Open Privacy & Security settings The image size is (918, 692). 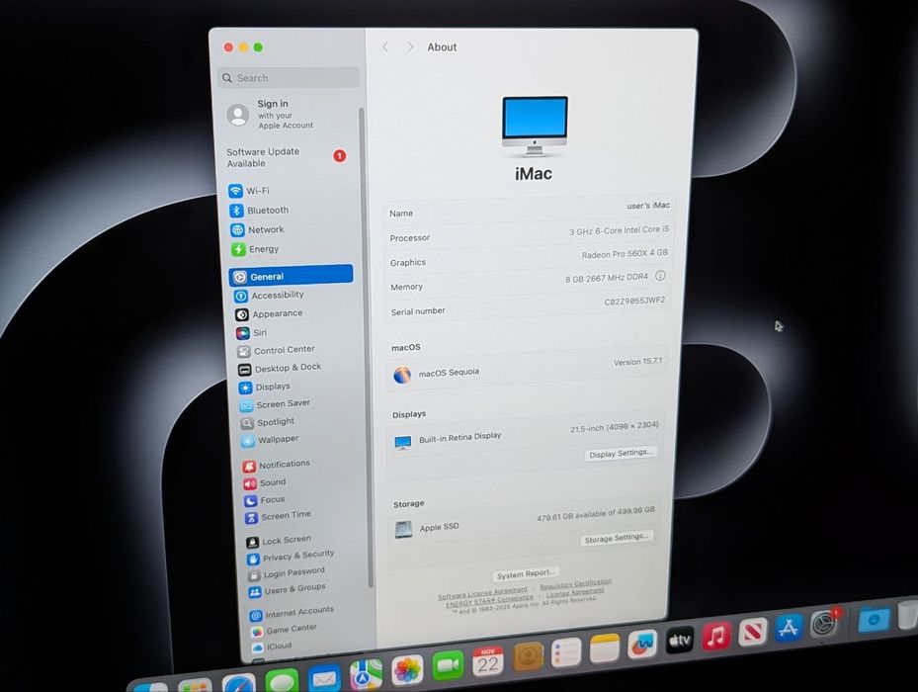click(x=291, y=556)
